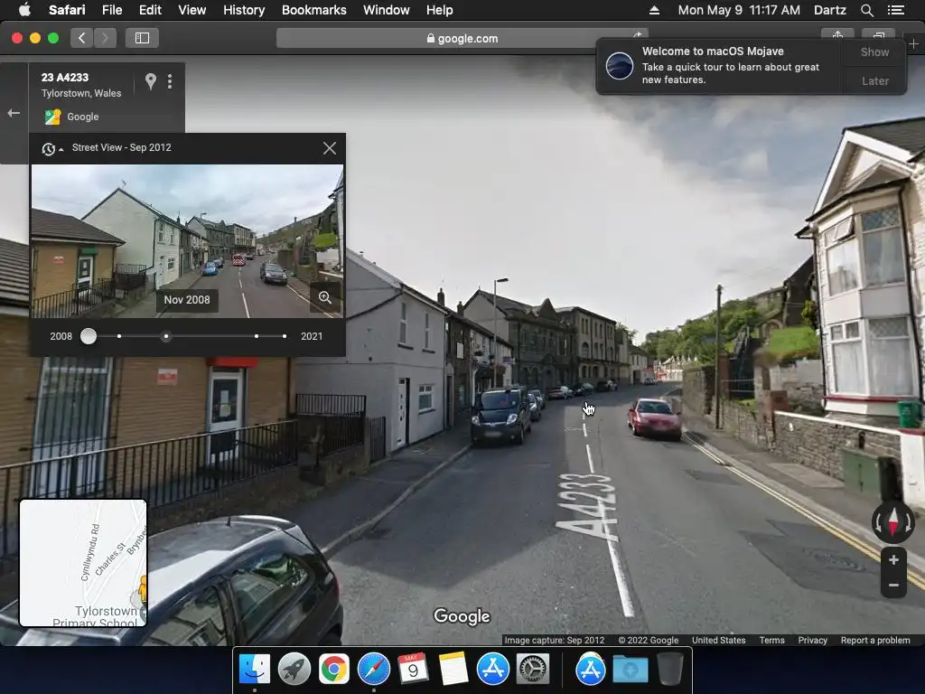This screenshot has height=694, width=925.
Task: Collapse the Street View time history dropdown
Action: click(51, 149)
